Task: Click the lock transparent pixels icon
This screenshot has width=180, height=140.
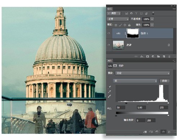Action: coord(116,25)
